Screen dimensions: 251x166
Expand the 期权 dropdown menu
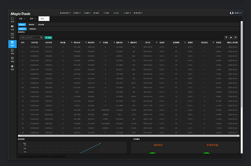127,13
